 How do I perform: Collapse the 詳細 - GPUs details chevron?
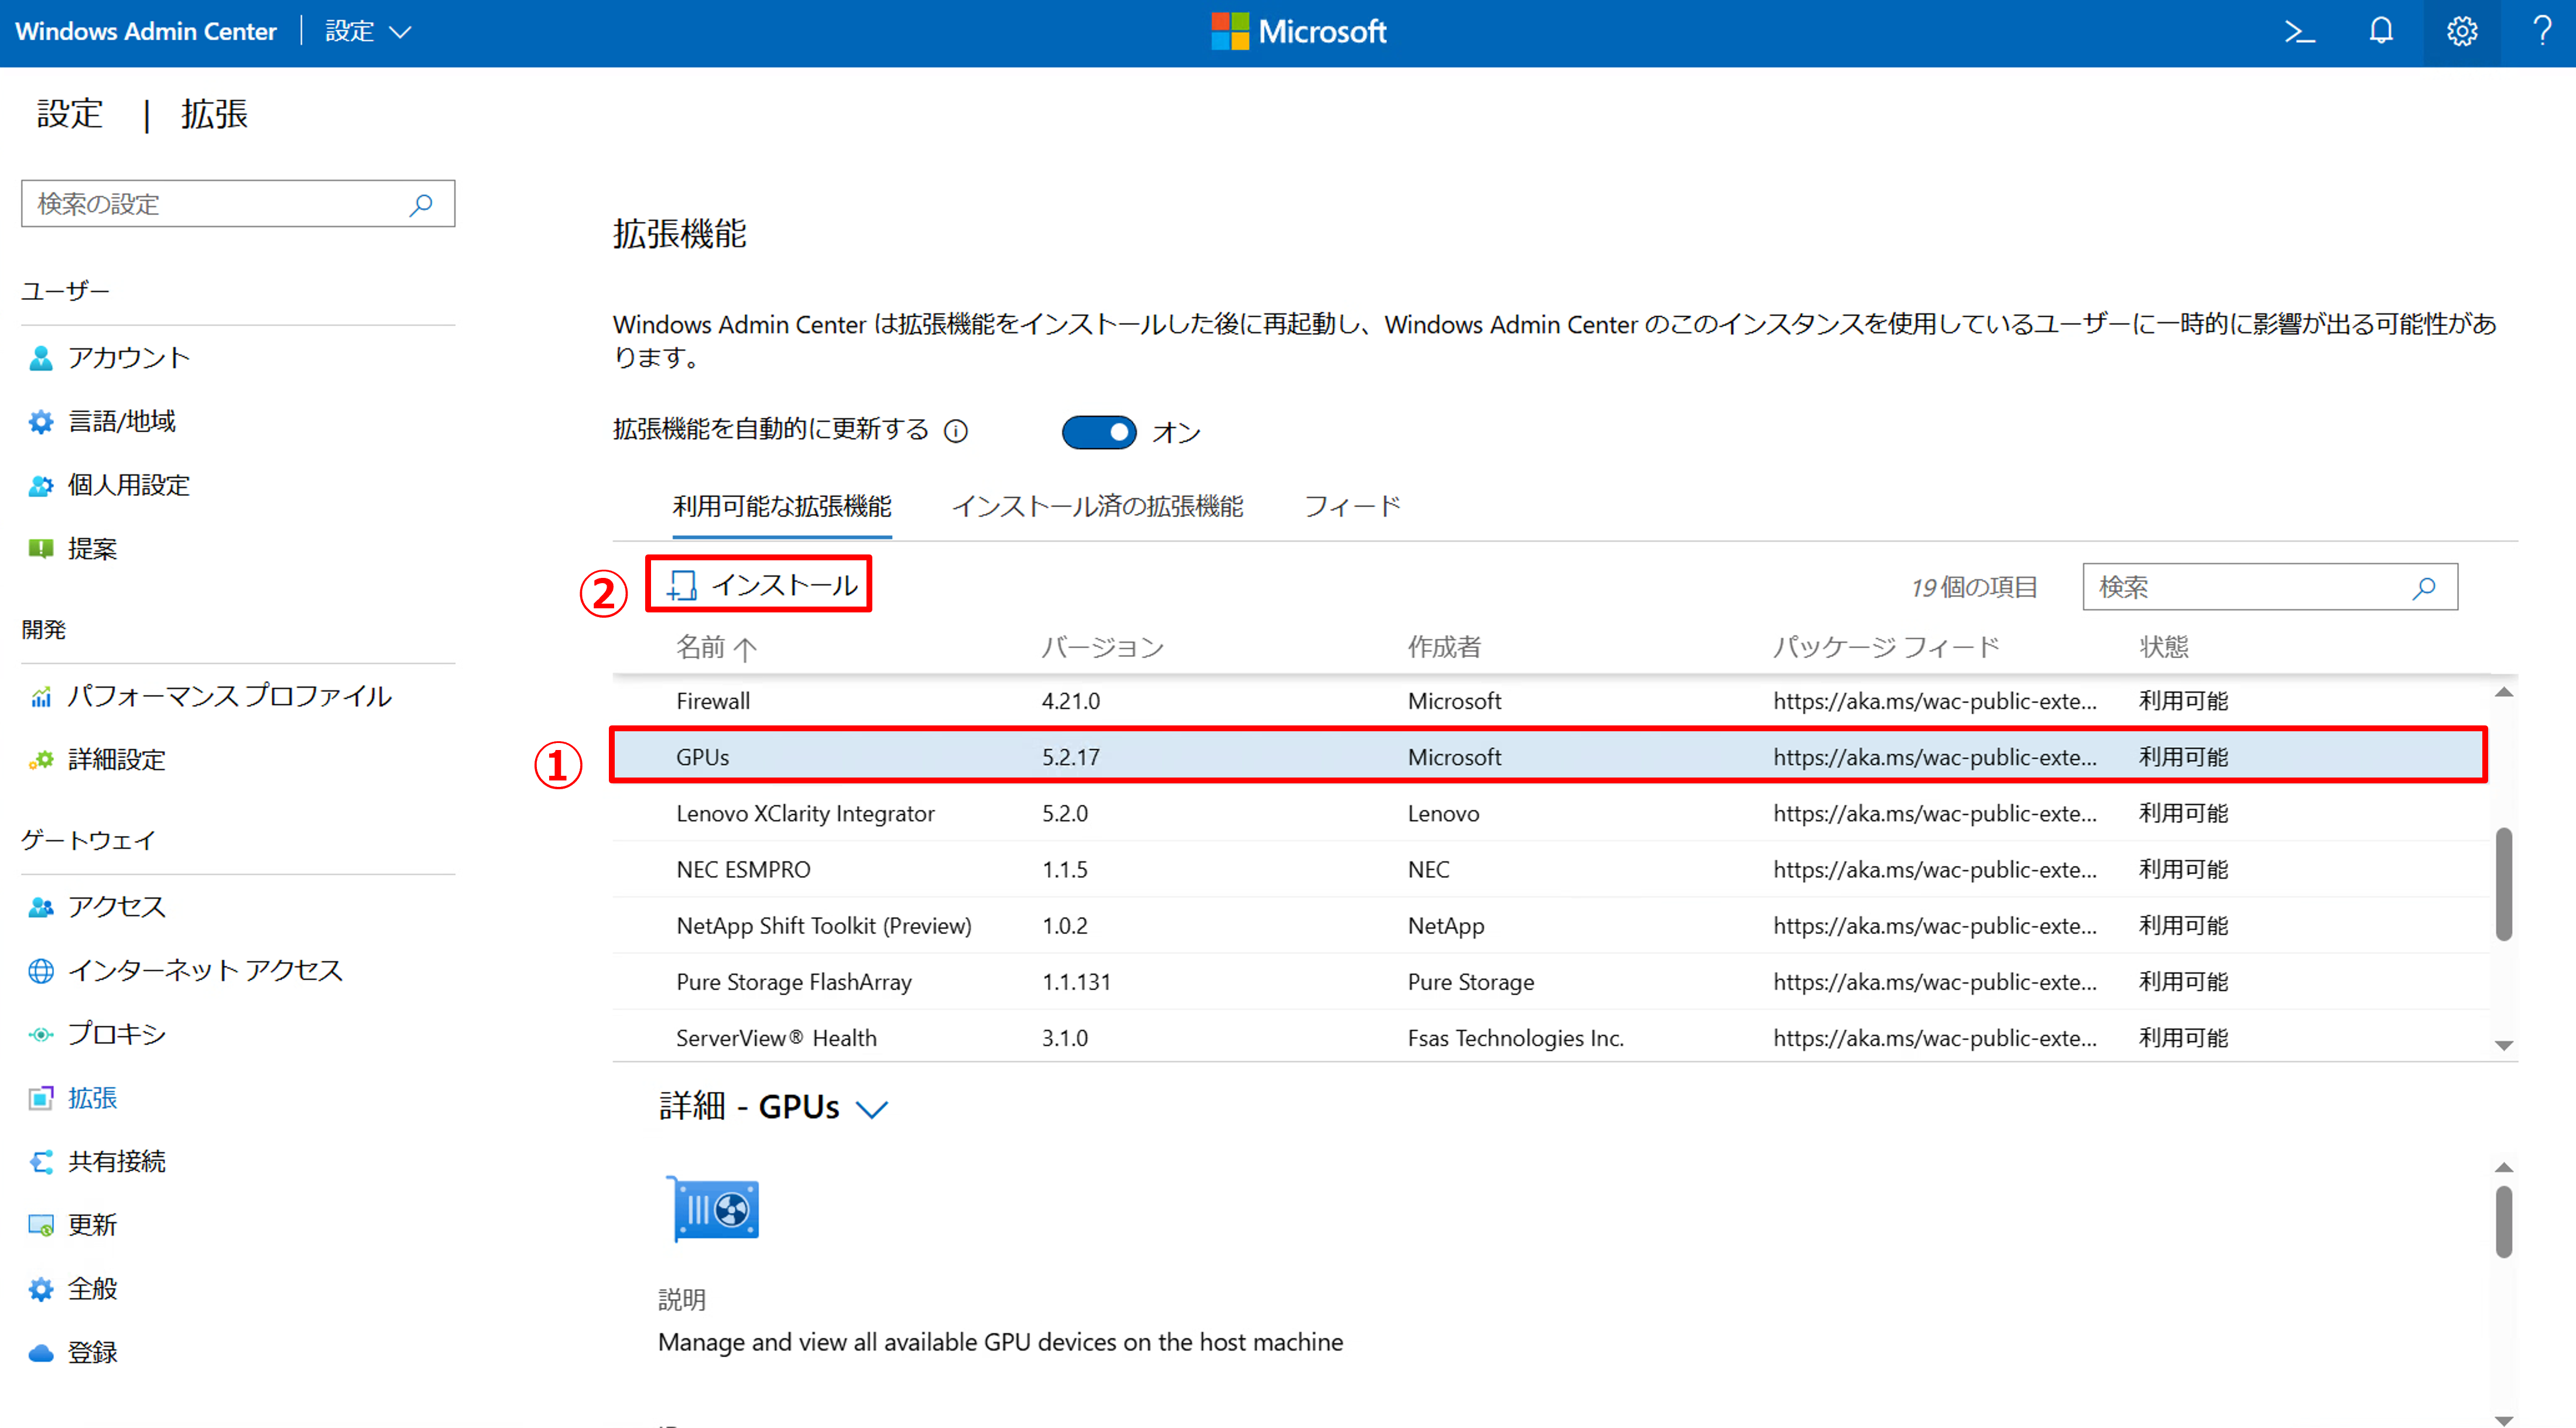[x=872, y=1109]
